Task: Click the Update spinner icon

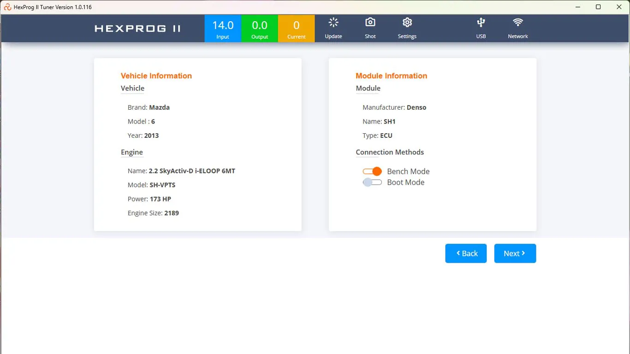Action: [x=333, y=22]
